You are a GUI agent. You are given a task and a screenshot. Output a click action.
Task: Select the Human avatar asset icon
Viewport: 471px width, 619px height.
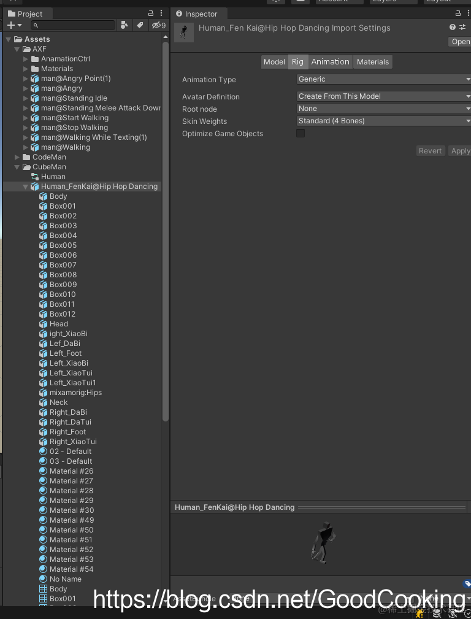(35, 177)
